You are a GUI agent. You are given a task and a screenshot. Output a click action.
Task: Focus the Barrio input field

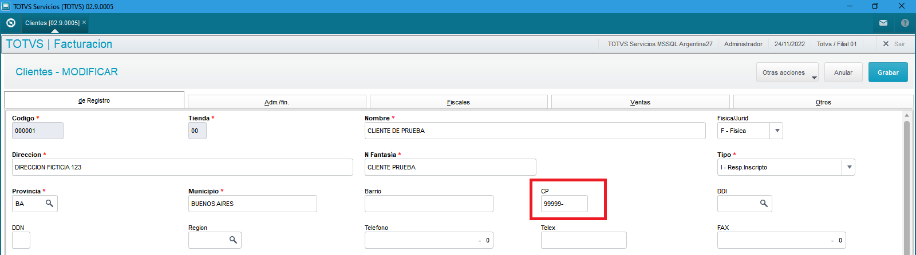click(x=429, y=204)
